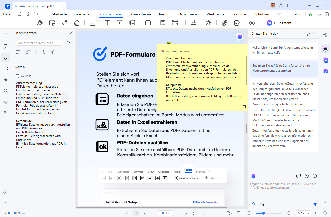Open search panel in left sidebar
The height and width of the screenshot is (217, 331).
(6, 91)
